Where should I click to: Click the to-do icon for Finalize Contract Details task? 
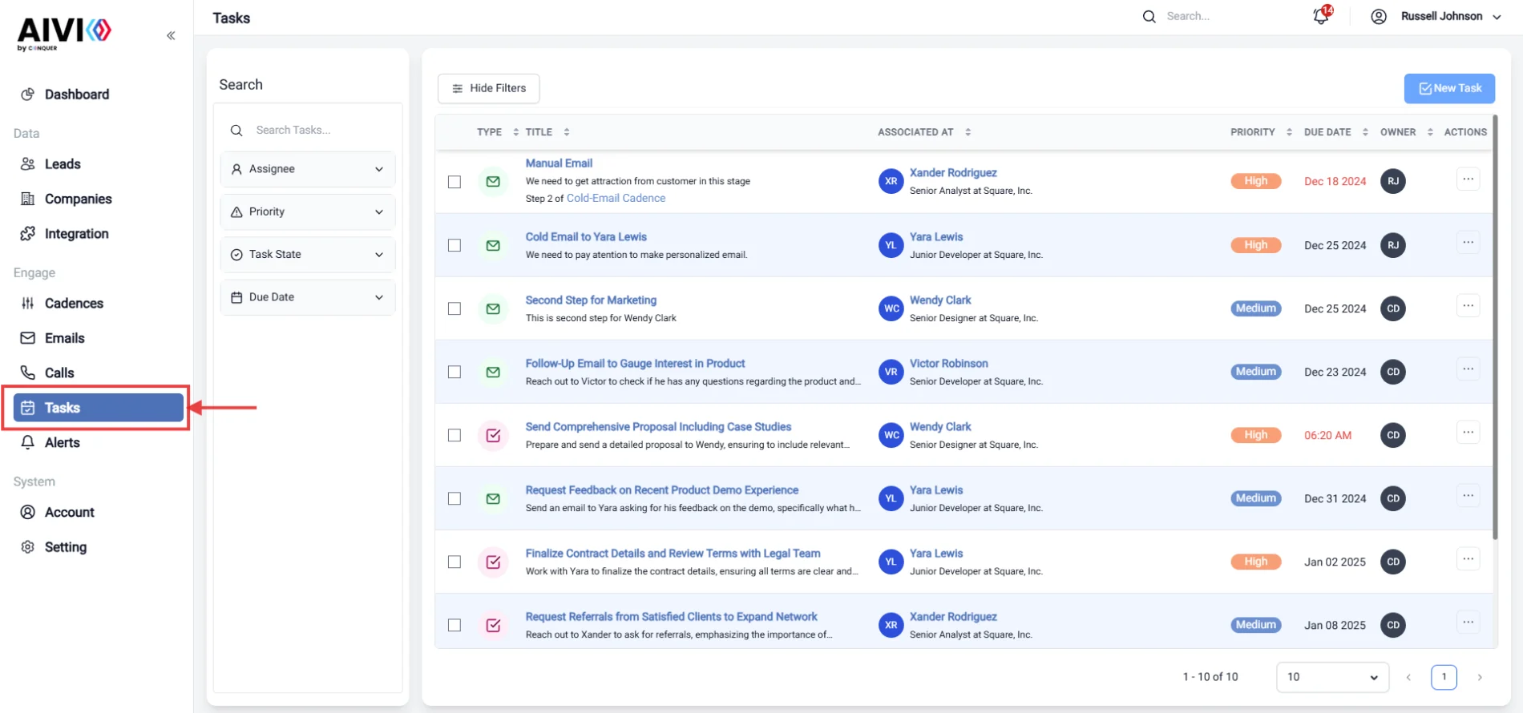(493, 562)
